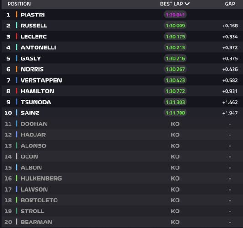
Task: Click Ocon's white team color bar
Action: tap(16, 156)
